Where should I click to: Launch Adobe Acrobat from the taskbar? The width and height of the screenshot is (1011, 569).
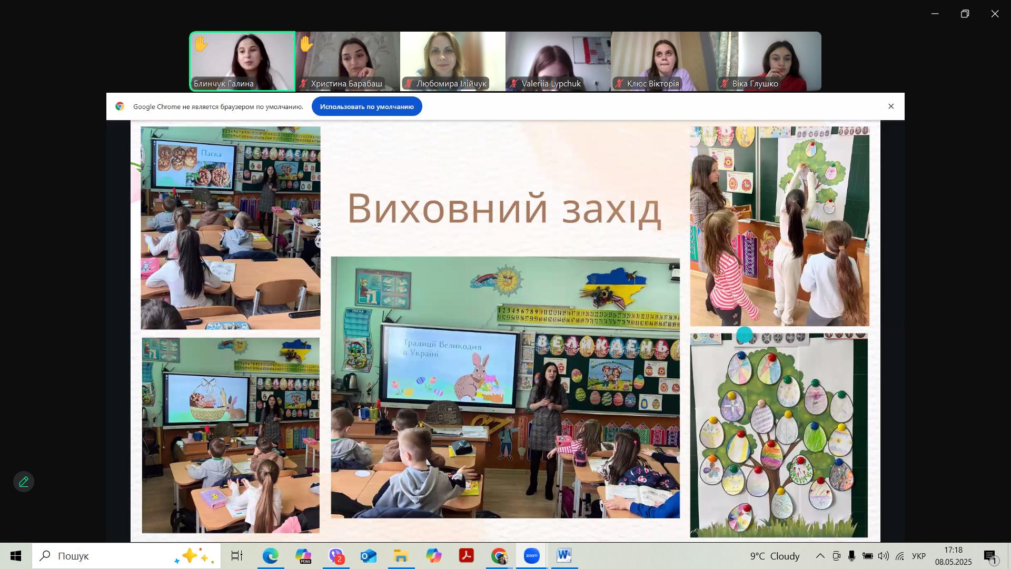pyautogui.click(x=467, y=556)
